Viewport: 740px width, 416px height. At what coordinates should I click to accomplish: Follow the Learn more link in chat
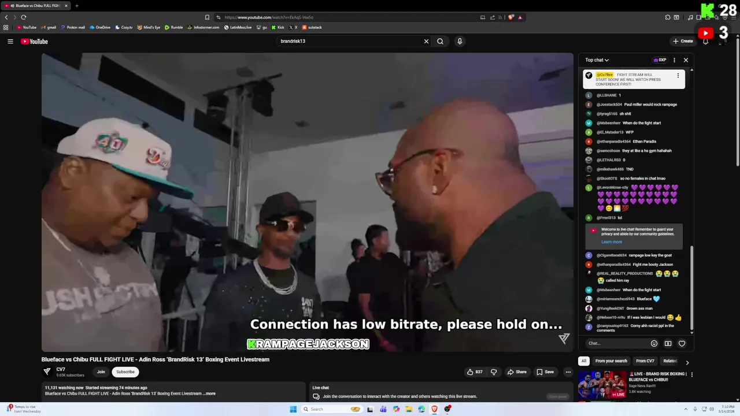click(612, 242)
